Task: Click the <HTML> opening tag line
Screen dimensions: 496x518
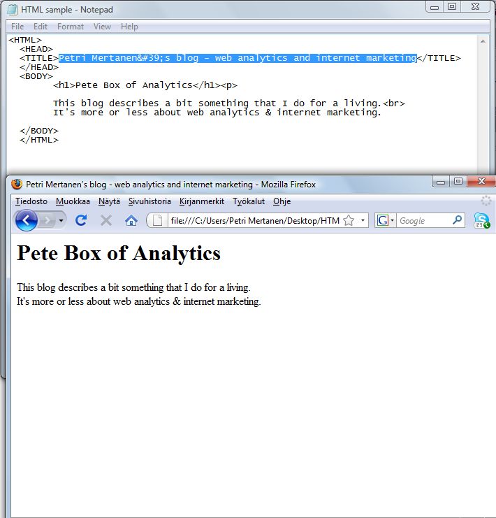Action: point(25,40)
